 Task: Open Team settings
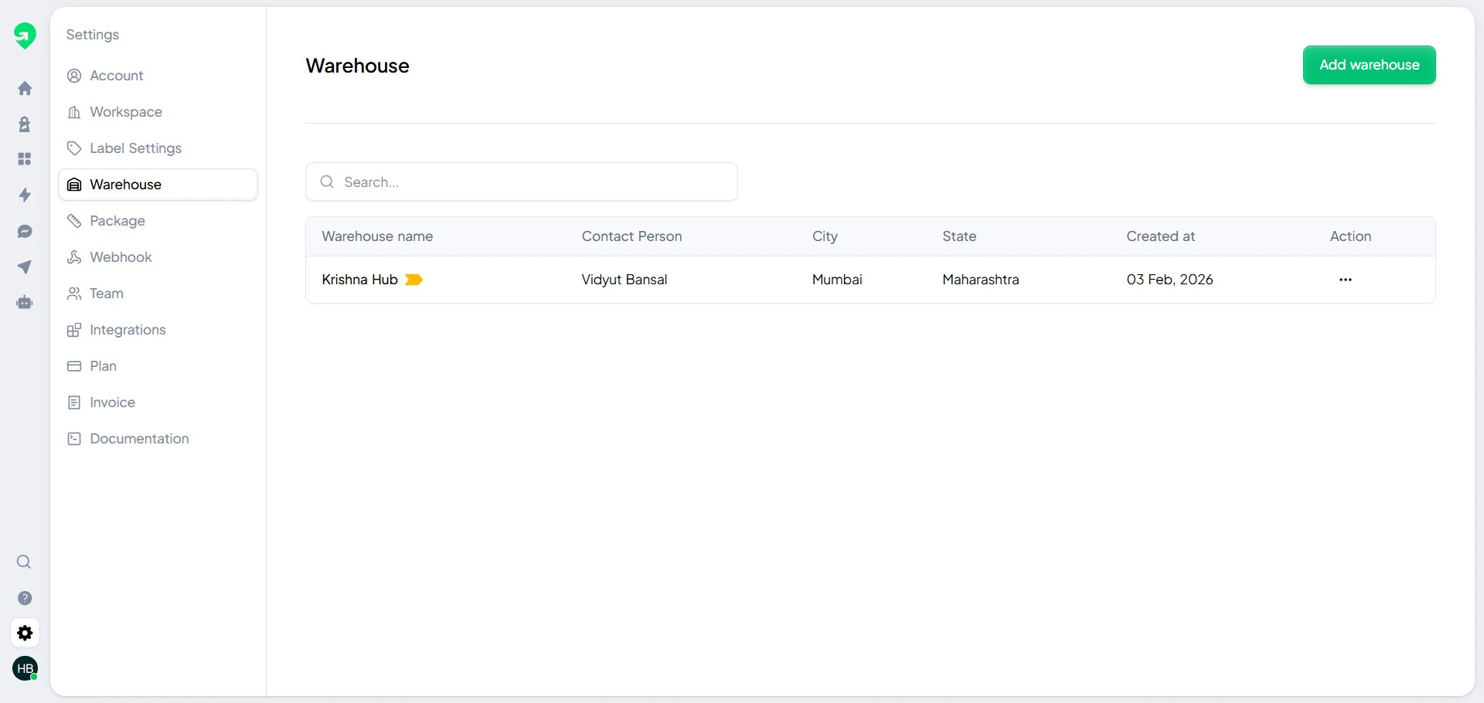[158, 294]
